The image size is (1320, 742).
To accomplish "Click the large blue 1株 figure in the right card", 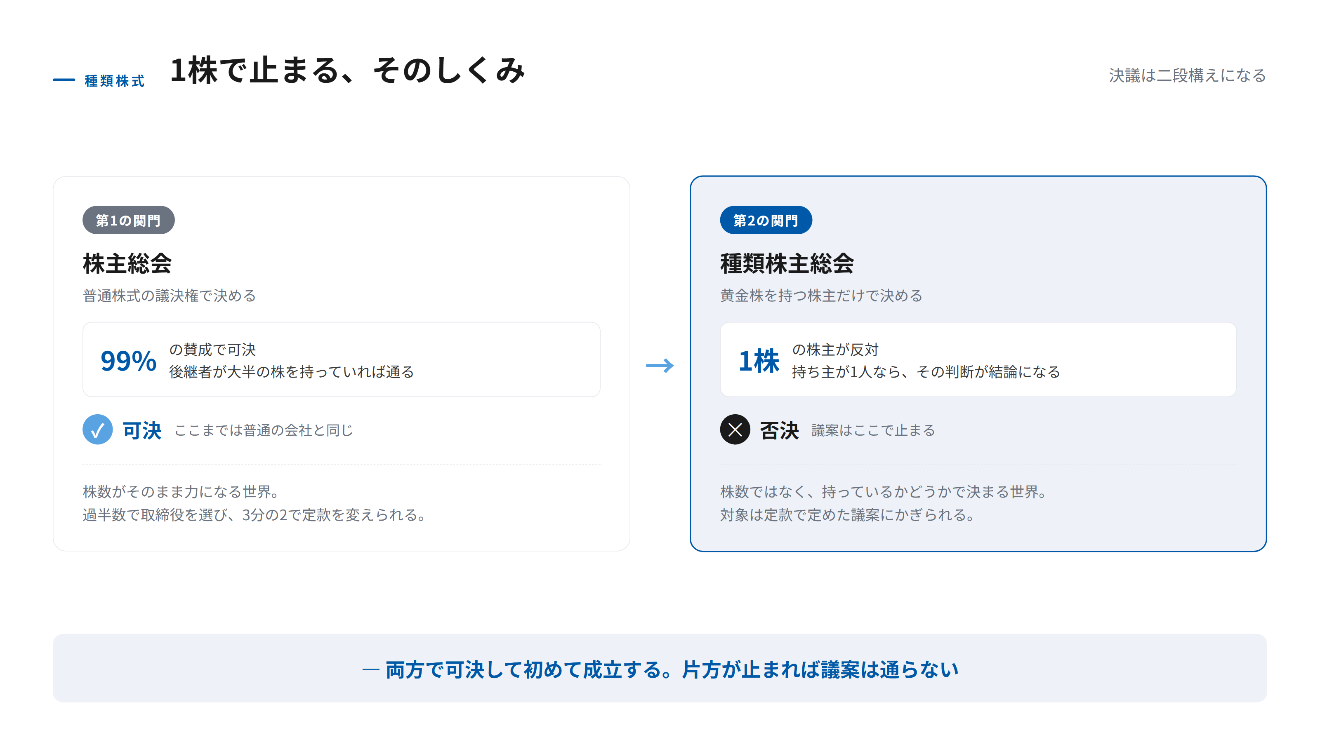I will click(x=759, y=361).
